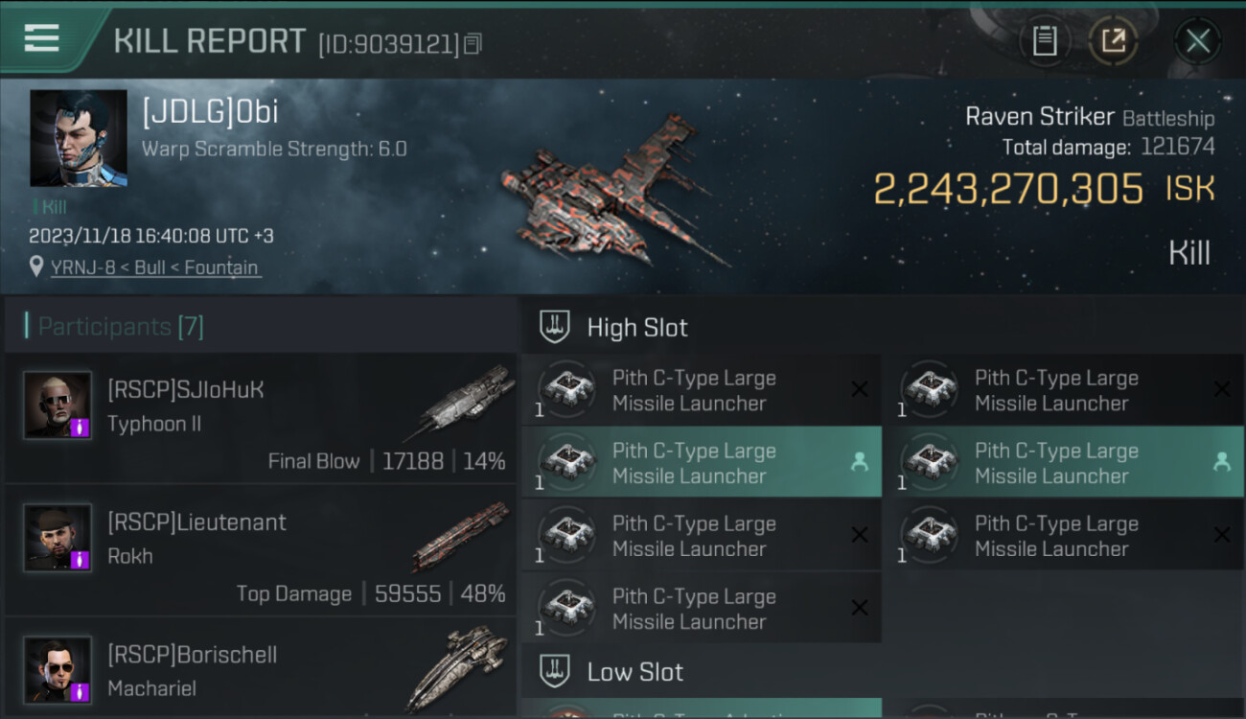View the [JDLG]Obi pilot portrait

(x=79, y=138)
